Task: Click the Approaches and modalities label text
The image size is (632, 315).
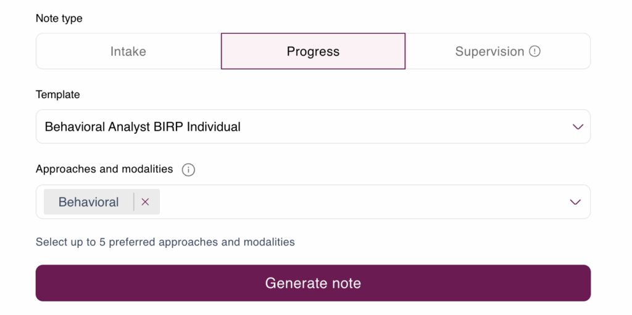Action: tap(104, 169)
